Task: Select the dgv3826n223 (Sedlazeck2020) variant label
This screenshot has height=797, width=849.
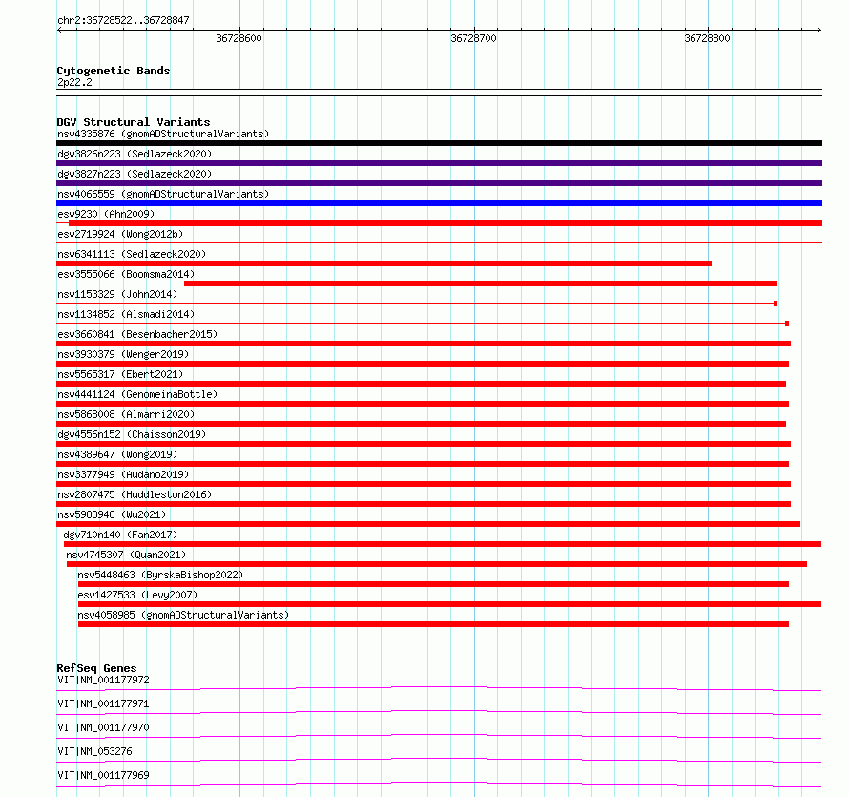Action: pos(135,154)
